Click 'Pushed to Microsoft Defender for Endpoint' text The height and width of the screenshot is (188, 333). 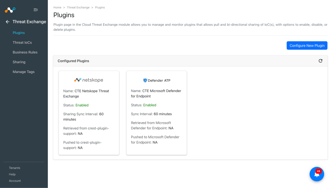point(155,139)
